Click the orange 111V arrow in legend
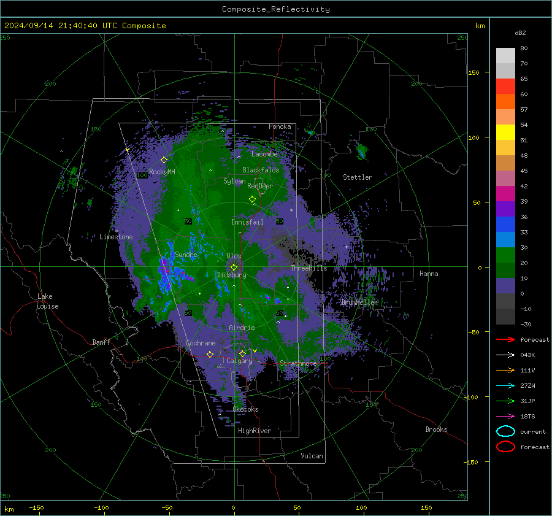 click(x=505, y=370)
